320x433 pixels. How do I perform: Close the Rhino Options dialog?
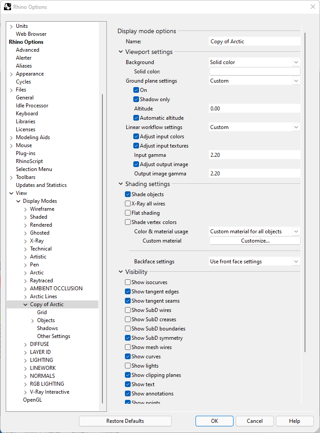[312, 7]
